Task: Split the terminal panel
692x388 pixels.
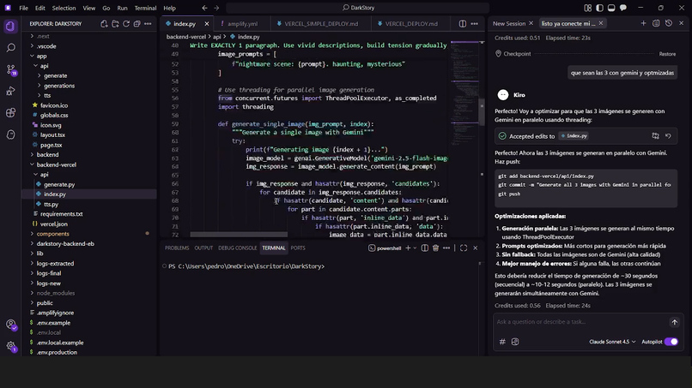Action: [424, 248]
